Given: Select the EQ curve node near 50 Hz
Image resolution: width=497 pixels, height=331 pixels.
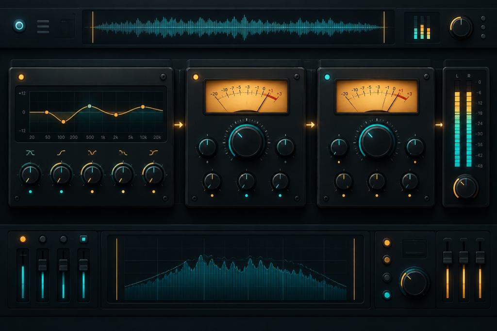Looking at the screenshot, I should (x=47, y=112).
